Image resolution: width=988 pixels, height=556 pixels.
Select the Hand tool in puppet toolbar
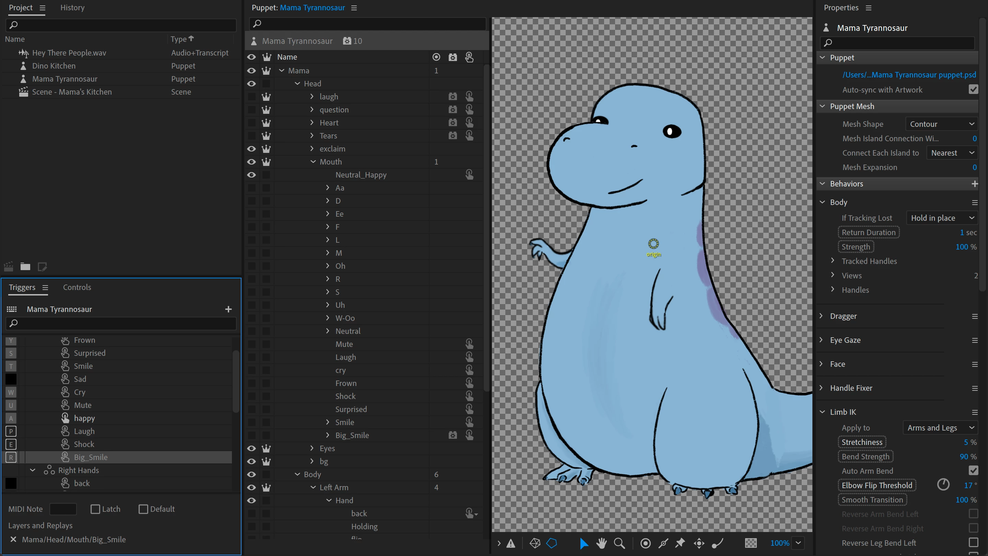tap(601, 543)
